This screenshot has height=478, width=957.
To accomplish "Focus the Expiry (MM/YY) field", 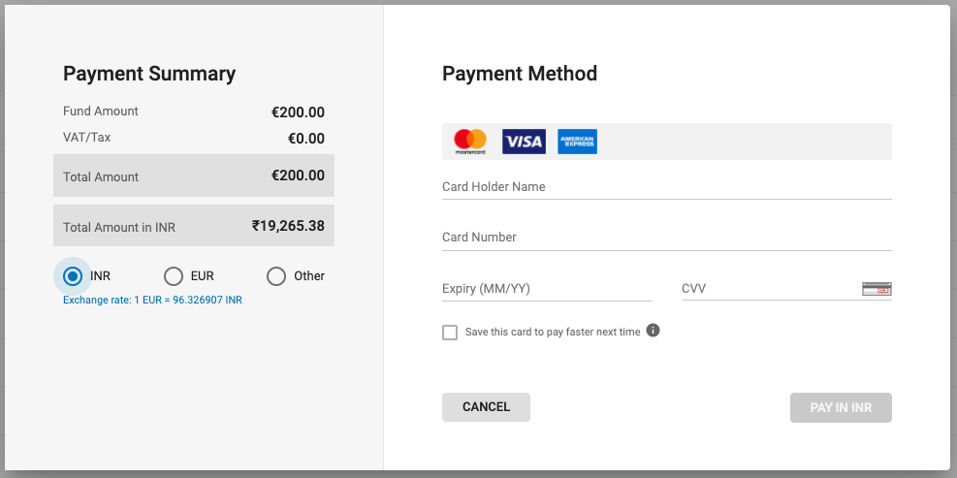I will 547,289.
